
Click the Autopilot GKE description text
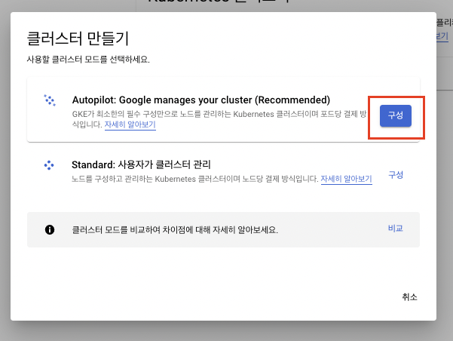point(219,113)
